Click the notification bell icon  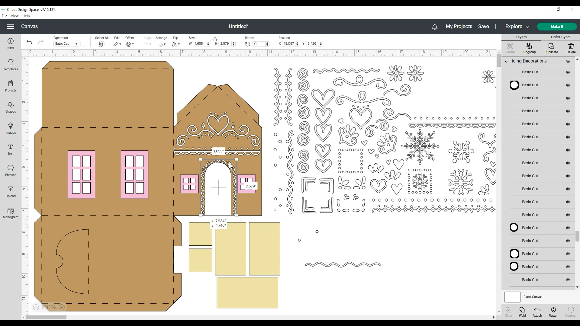[x=434, y=27]
